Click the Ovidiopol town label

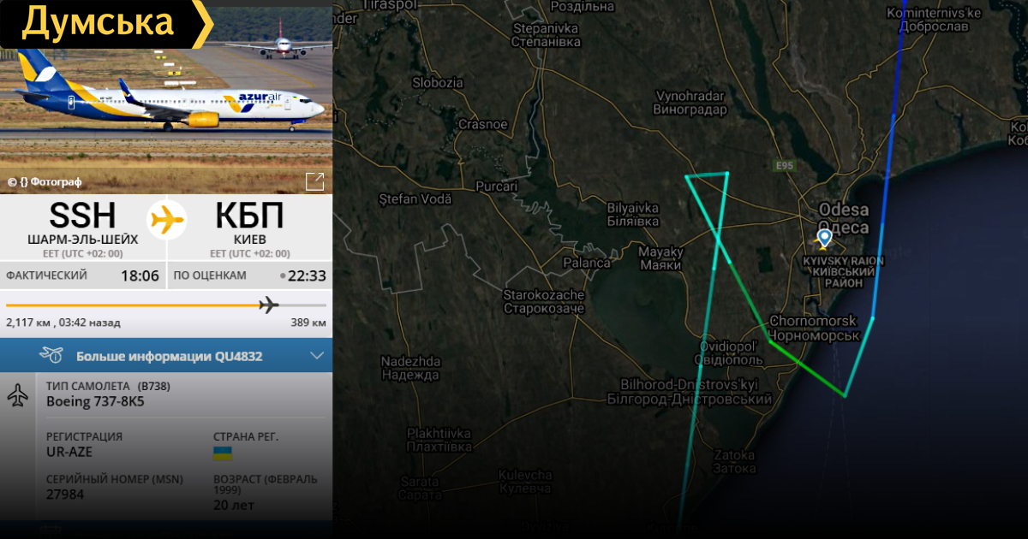[729, 352]
